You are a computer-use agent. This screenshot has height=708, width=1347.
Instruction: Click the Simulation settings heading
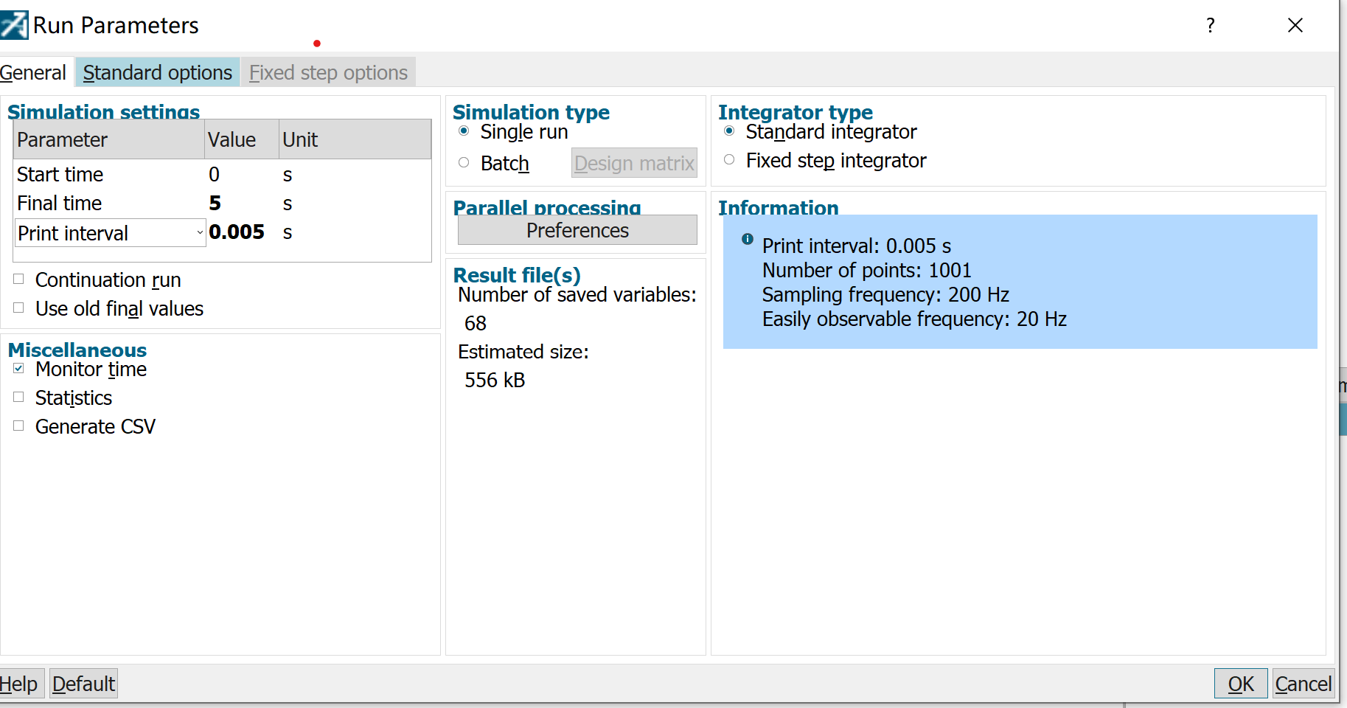[x=104, y=112]
